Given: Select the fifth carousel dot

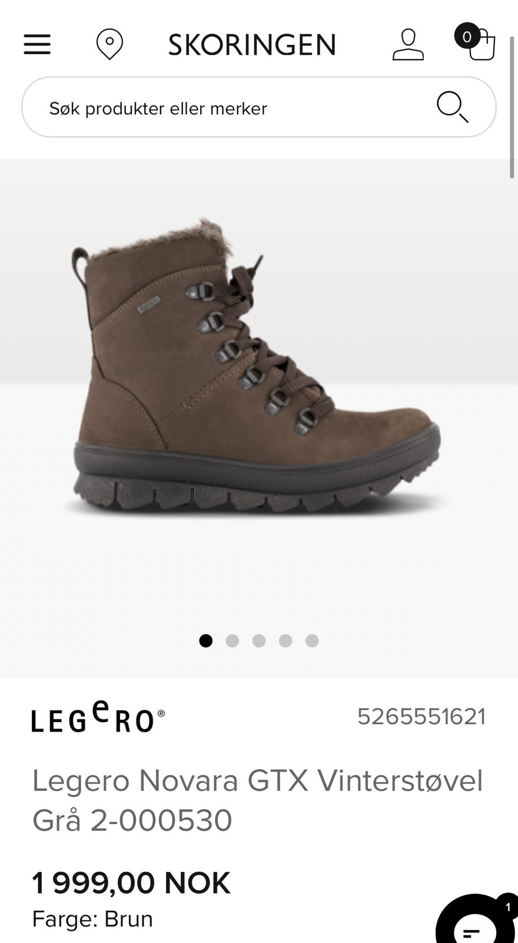Looking at the screenshot, I should click(312, 641).
